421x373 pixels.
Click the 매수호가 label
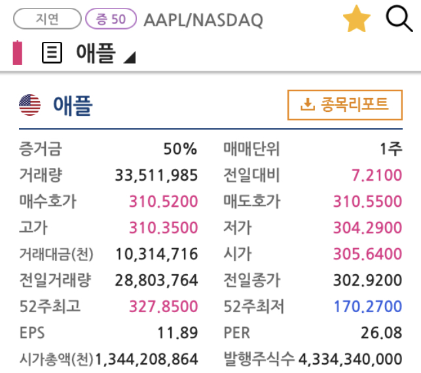tap(48, 202)
